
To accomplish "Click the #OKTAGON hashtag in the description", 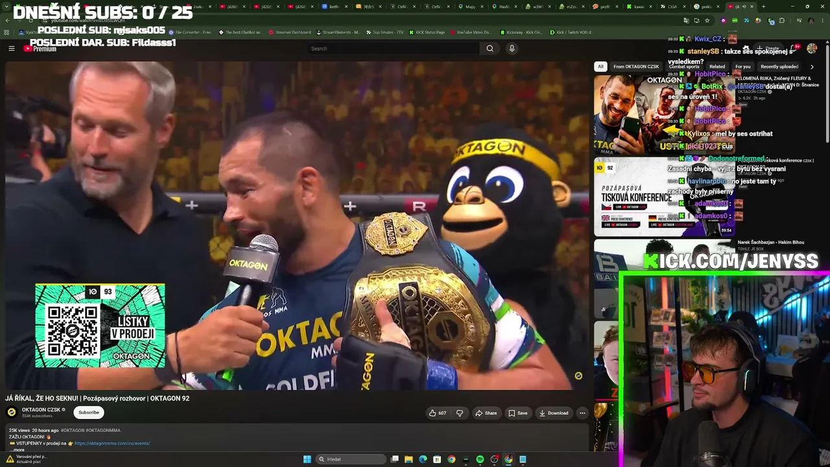I will (x=73, y=430).
